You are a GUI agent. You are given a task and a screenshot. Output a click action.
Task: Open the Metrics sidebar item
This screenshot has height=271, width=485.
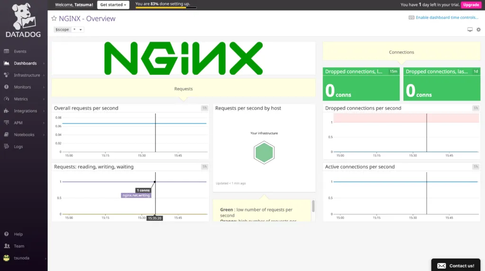(x=21, y=99)
